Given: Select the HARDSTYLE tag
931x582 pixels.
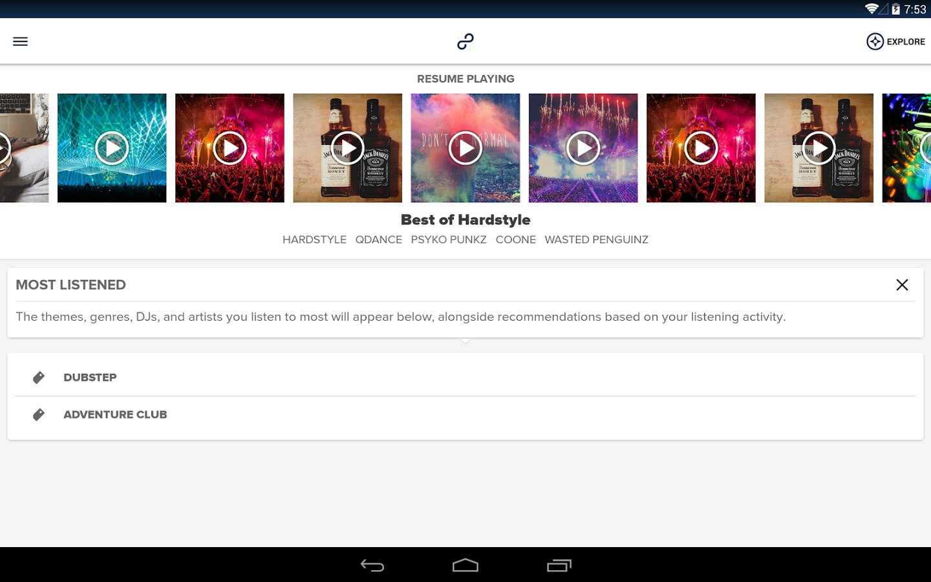Looking at the screenshot, I should coord(314,240).
